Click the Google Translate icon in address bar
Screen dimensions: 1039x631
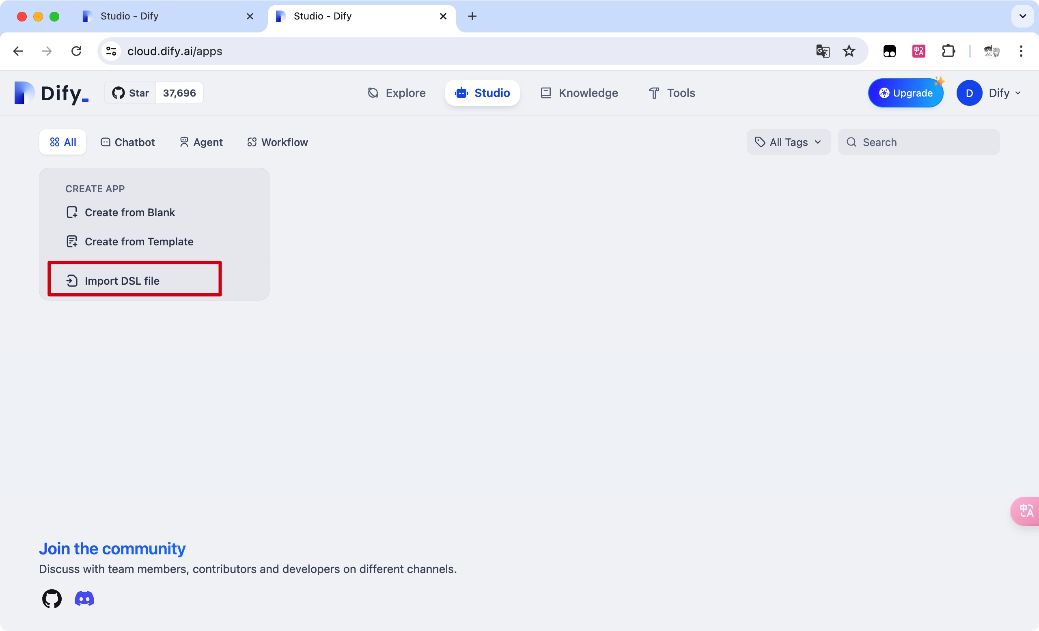point(822,51)
